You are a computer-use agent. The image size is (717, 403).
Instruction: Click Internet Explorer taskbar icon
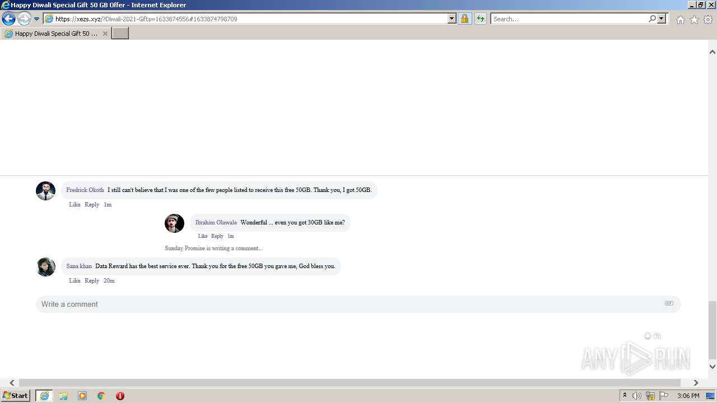[44, 395]
